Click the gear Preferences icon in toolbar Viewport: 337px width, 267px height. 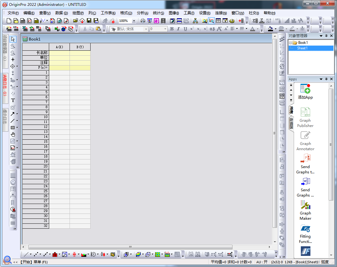point(232,21)
